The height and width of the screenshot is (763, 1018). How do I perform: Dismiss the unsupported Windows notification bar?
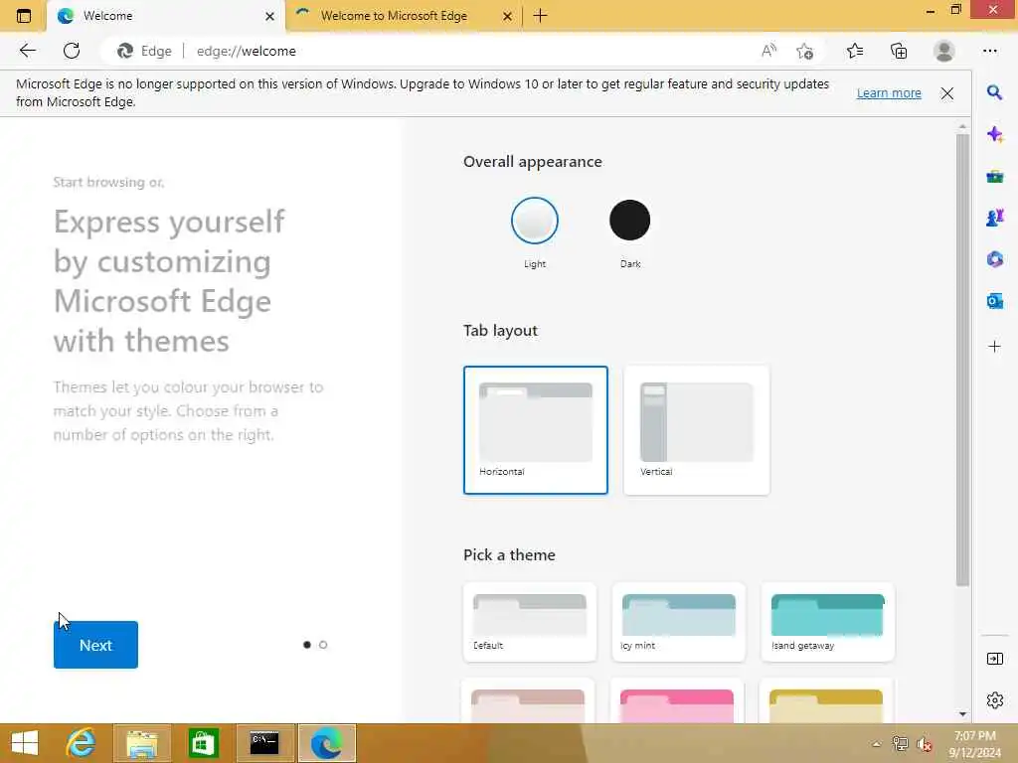pos(947,93)
